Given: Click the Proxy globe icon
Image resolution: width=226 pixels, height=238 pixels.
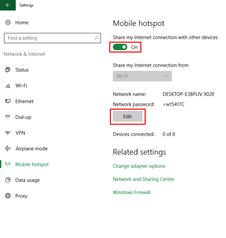Looking at the screenshot, I should tap(8, 196).
